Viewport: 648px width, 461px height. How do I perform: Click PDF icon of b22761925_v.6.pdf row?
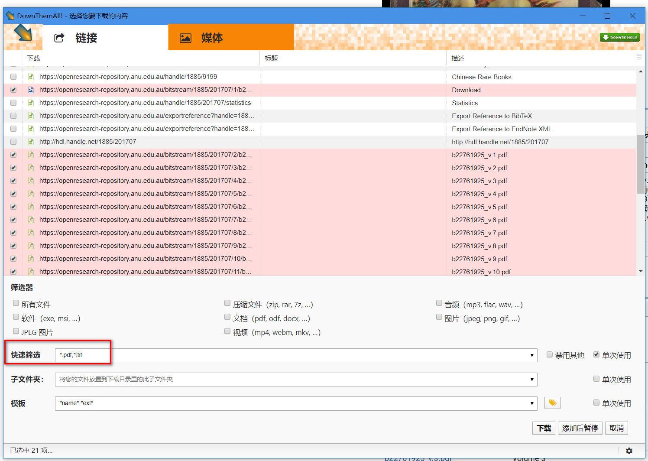pos(31,220)
